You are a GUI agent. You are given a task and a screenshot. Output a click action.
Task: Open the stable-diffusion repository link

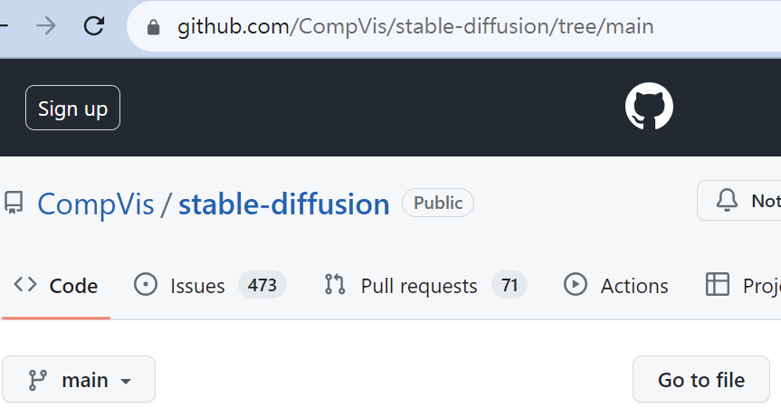(283, 204)
